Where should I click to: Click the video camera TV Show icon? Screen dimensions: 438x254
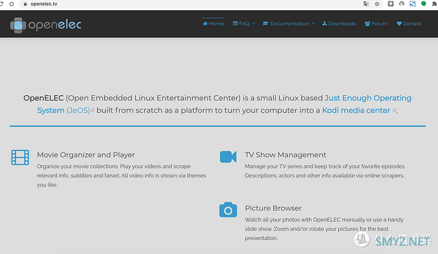coord(228,157)
